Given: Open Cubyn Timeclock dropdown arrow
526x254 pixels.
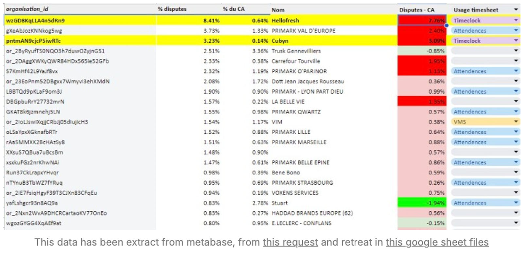Looking at the screenshot, I should [x=516, y=41].
